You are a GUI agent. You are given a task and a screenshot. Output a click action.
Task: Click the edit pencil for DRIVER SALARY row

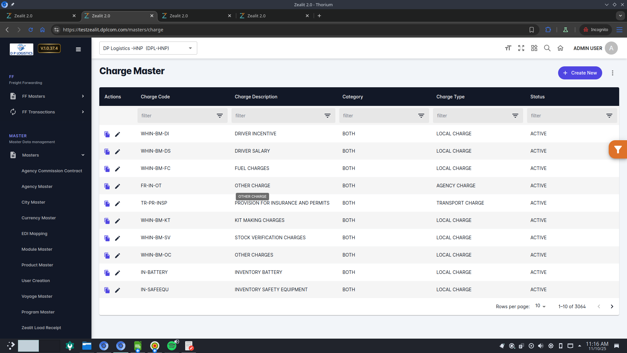coord(118,151)
